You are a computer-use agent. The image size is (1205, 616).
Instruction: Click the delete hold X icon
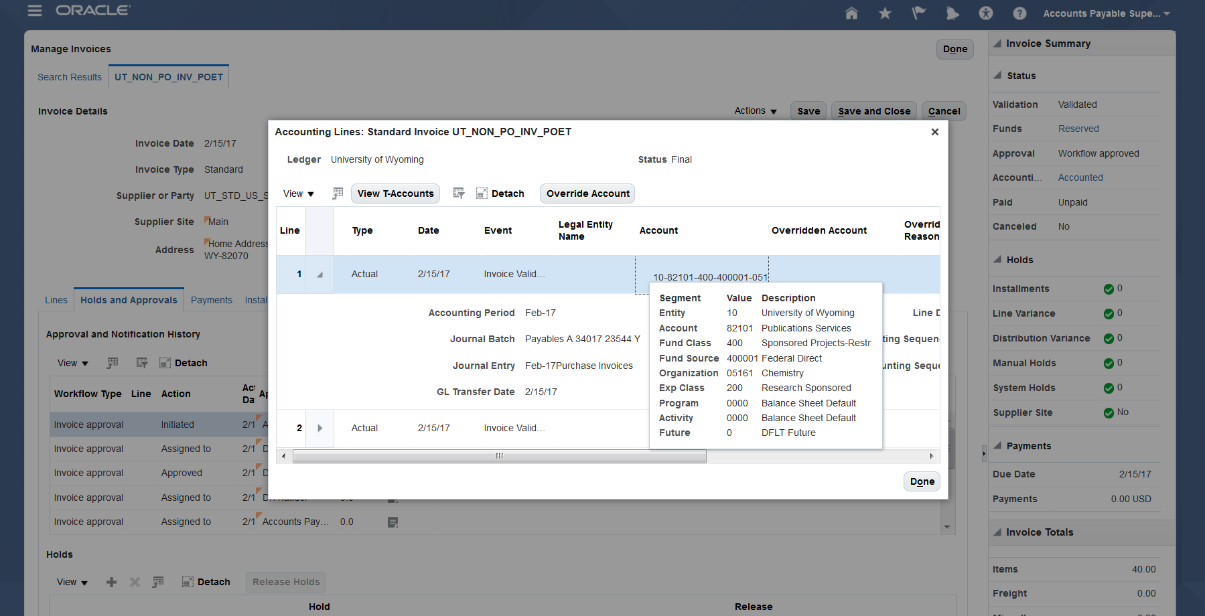click(x=135, y=582)
